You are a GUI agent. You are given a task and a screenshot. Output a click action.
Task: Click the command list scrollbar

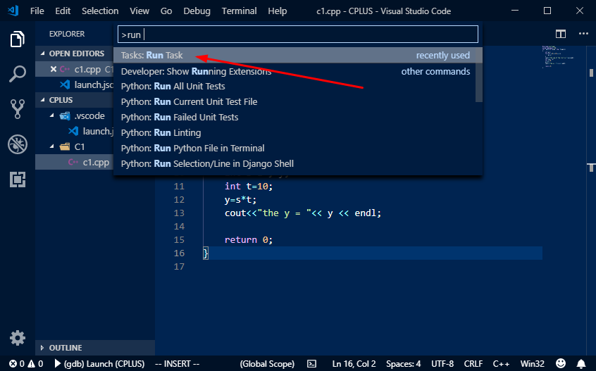[x=479, y=75]
